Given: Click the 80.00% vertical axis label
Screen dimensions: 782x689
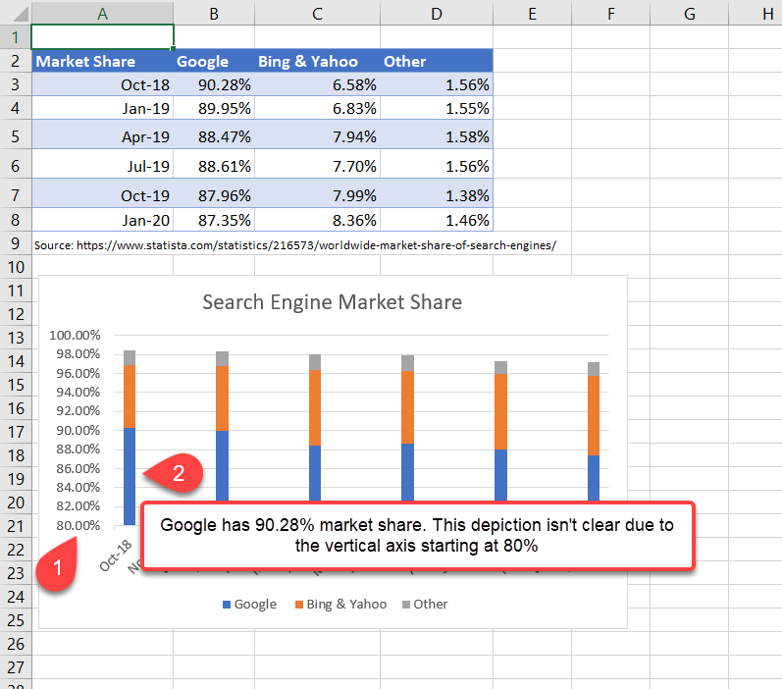Looking at the screenshot, I should click(x=78, y=525).
